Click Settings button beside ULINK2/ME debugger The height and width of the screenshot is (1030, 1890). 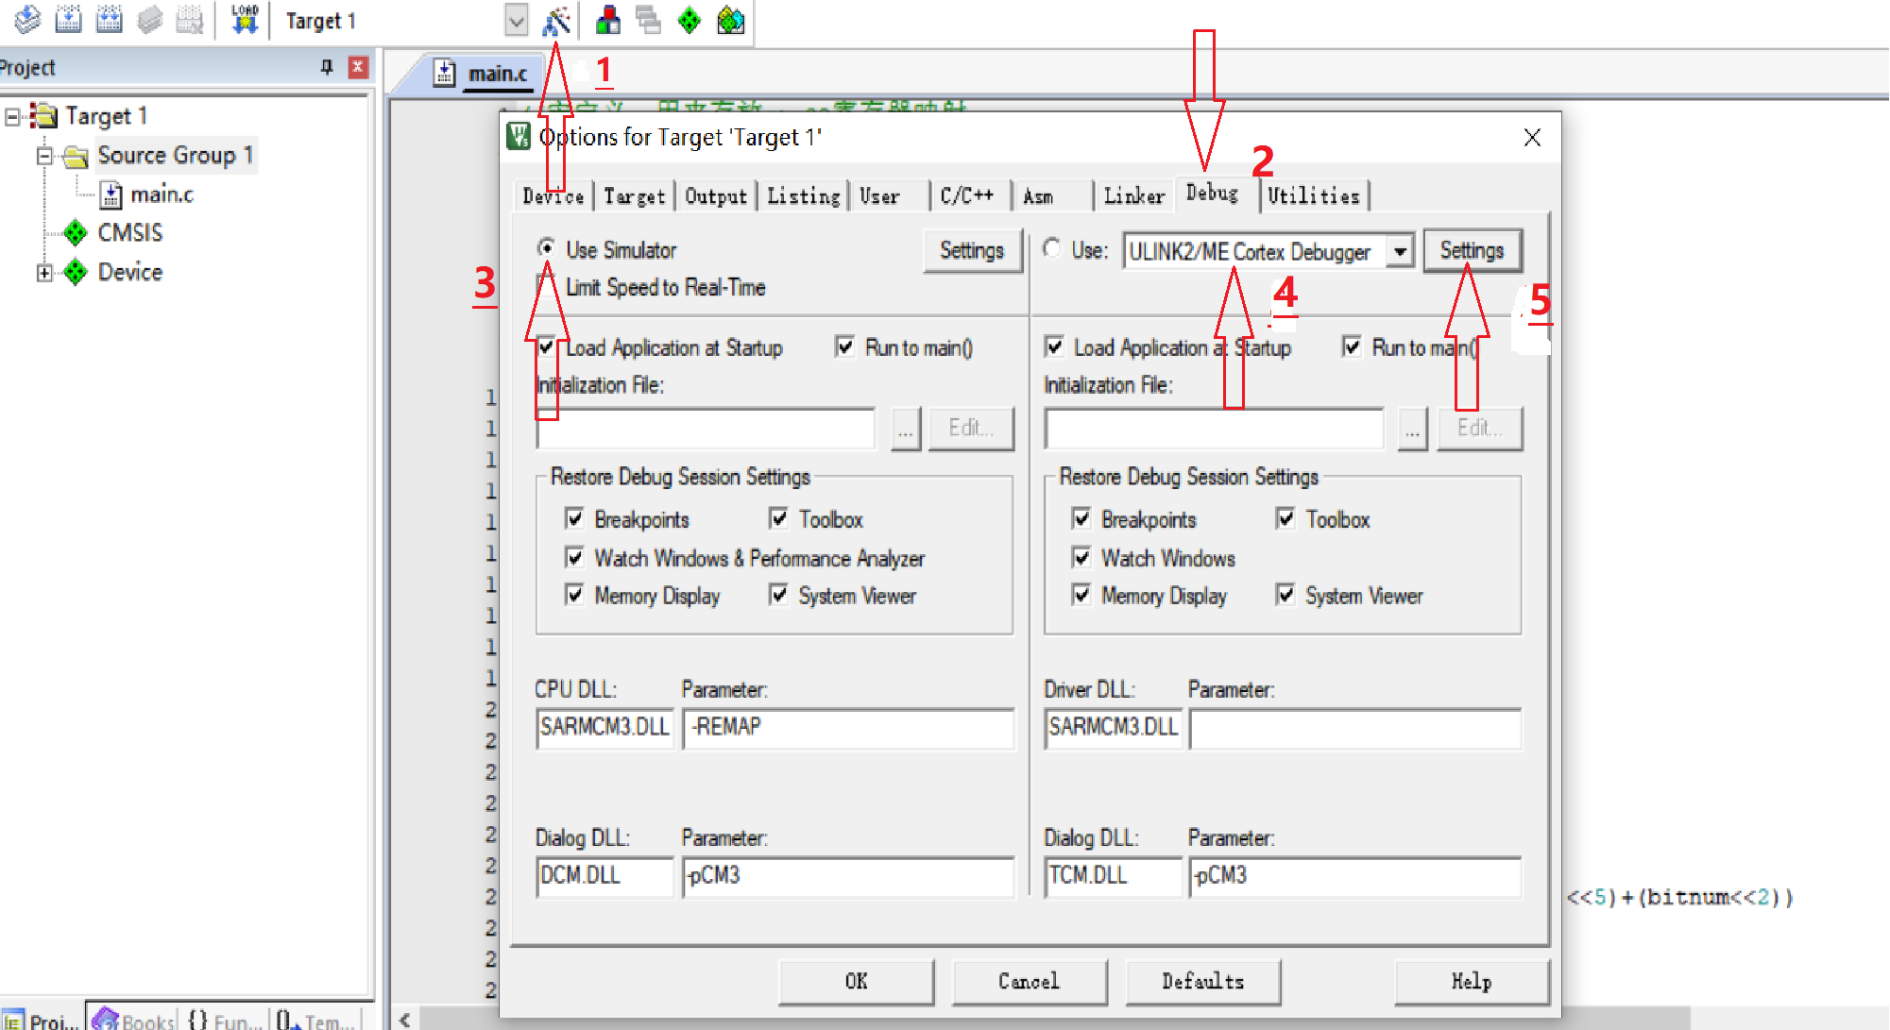pos(1471,251)
